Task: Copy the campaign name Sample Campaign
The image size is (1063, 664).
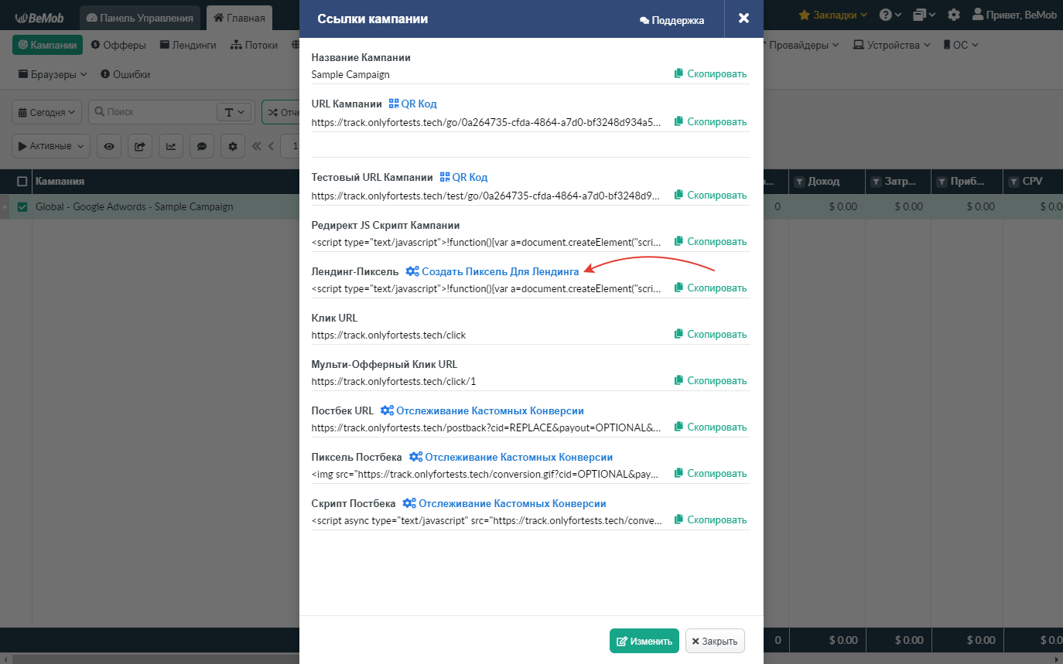Action: [710, 74]
